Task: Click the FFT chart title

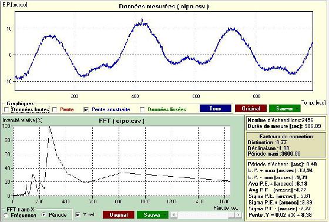Action: (122, 121)
